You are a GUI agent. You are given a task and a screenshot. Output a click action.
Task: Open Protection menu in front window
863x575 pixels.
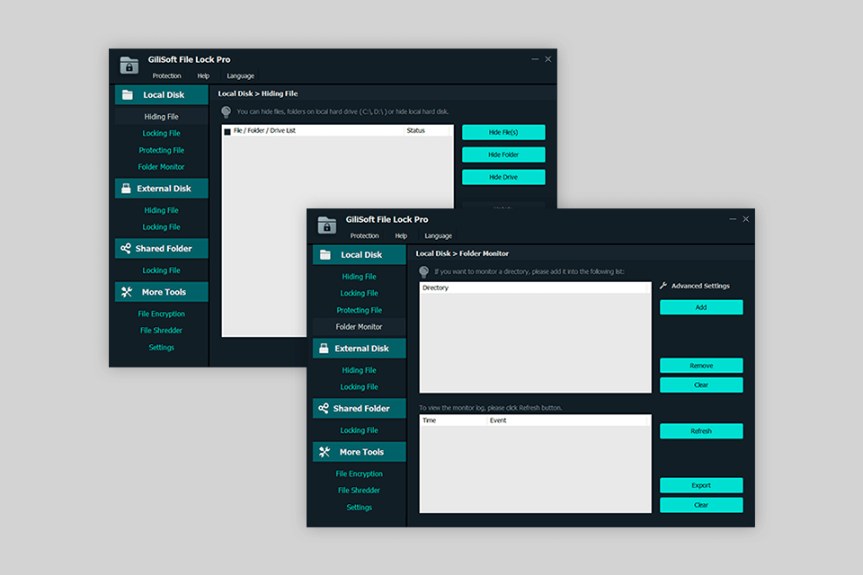[x=364, y=235]
